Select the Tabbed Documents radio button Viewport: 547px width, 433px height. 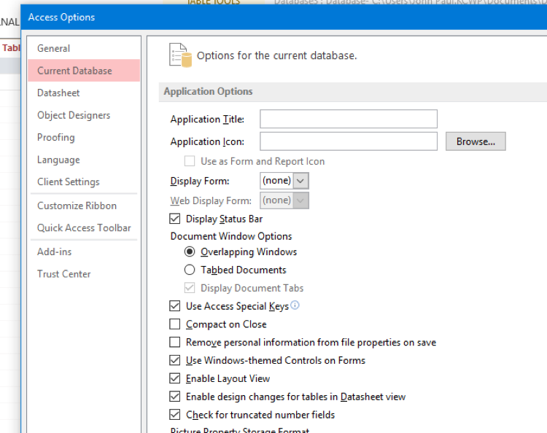(190, 270)
